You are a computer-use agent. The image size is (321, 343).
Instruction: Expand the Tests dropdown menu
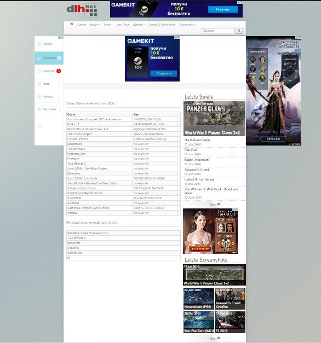point(108,25)
